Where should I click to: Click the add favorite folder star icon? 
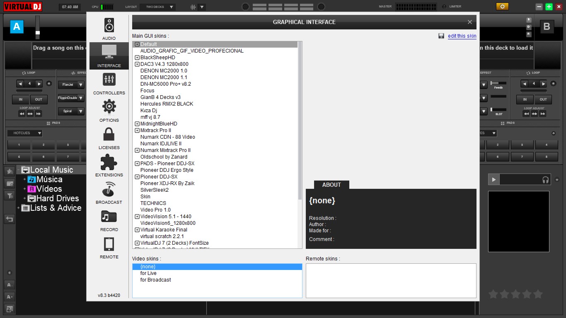10,171
